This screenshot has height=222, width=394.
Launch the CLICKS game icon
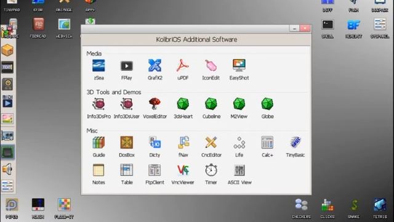pyautogui.click(x=328, y=205)
